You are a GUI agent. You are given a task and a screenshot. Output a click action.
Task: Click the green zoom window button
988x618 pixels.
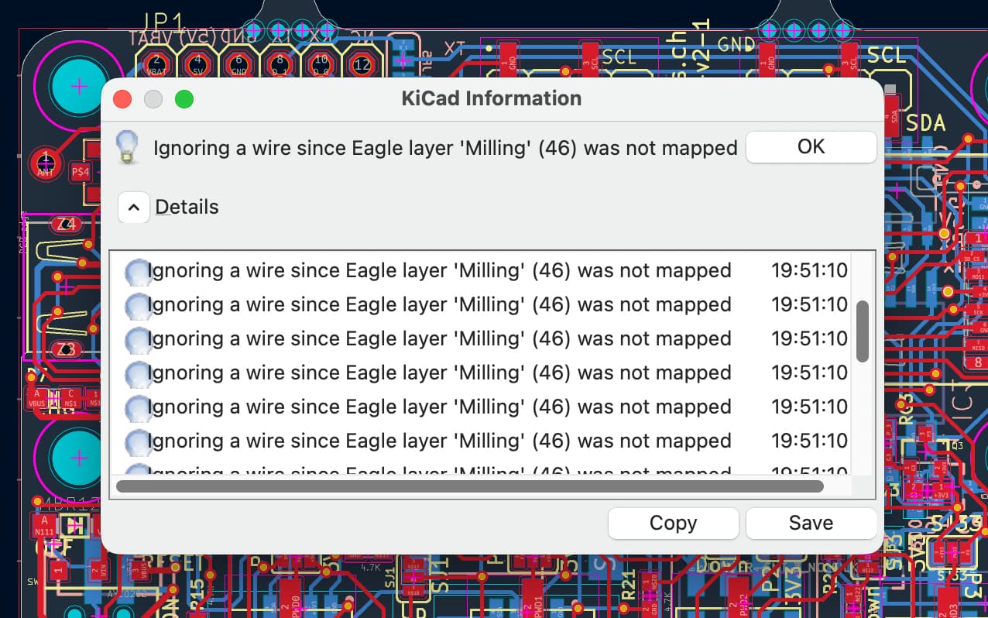pos(184,99)
